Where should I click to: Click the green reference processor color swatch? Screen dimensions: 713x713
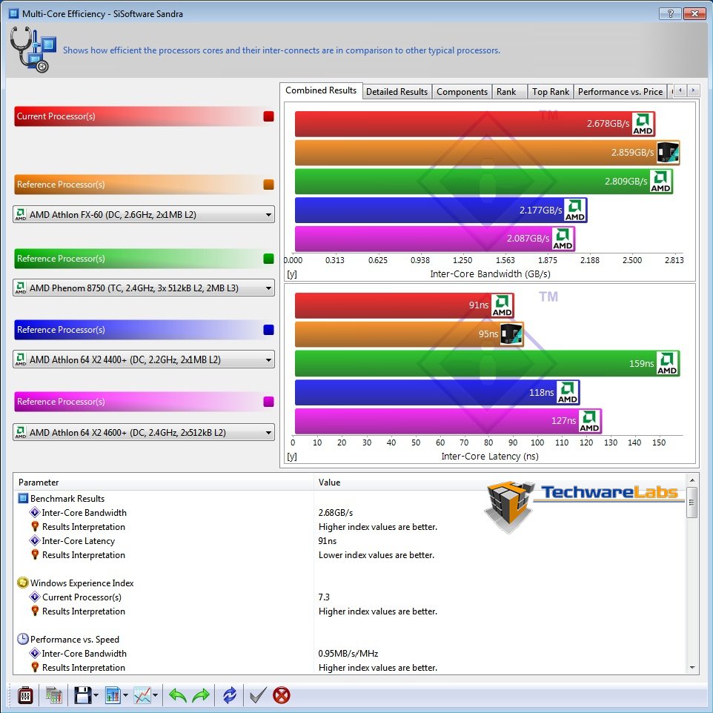point(269,258)
